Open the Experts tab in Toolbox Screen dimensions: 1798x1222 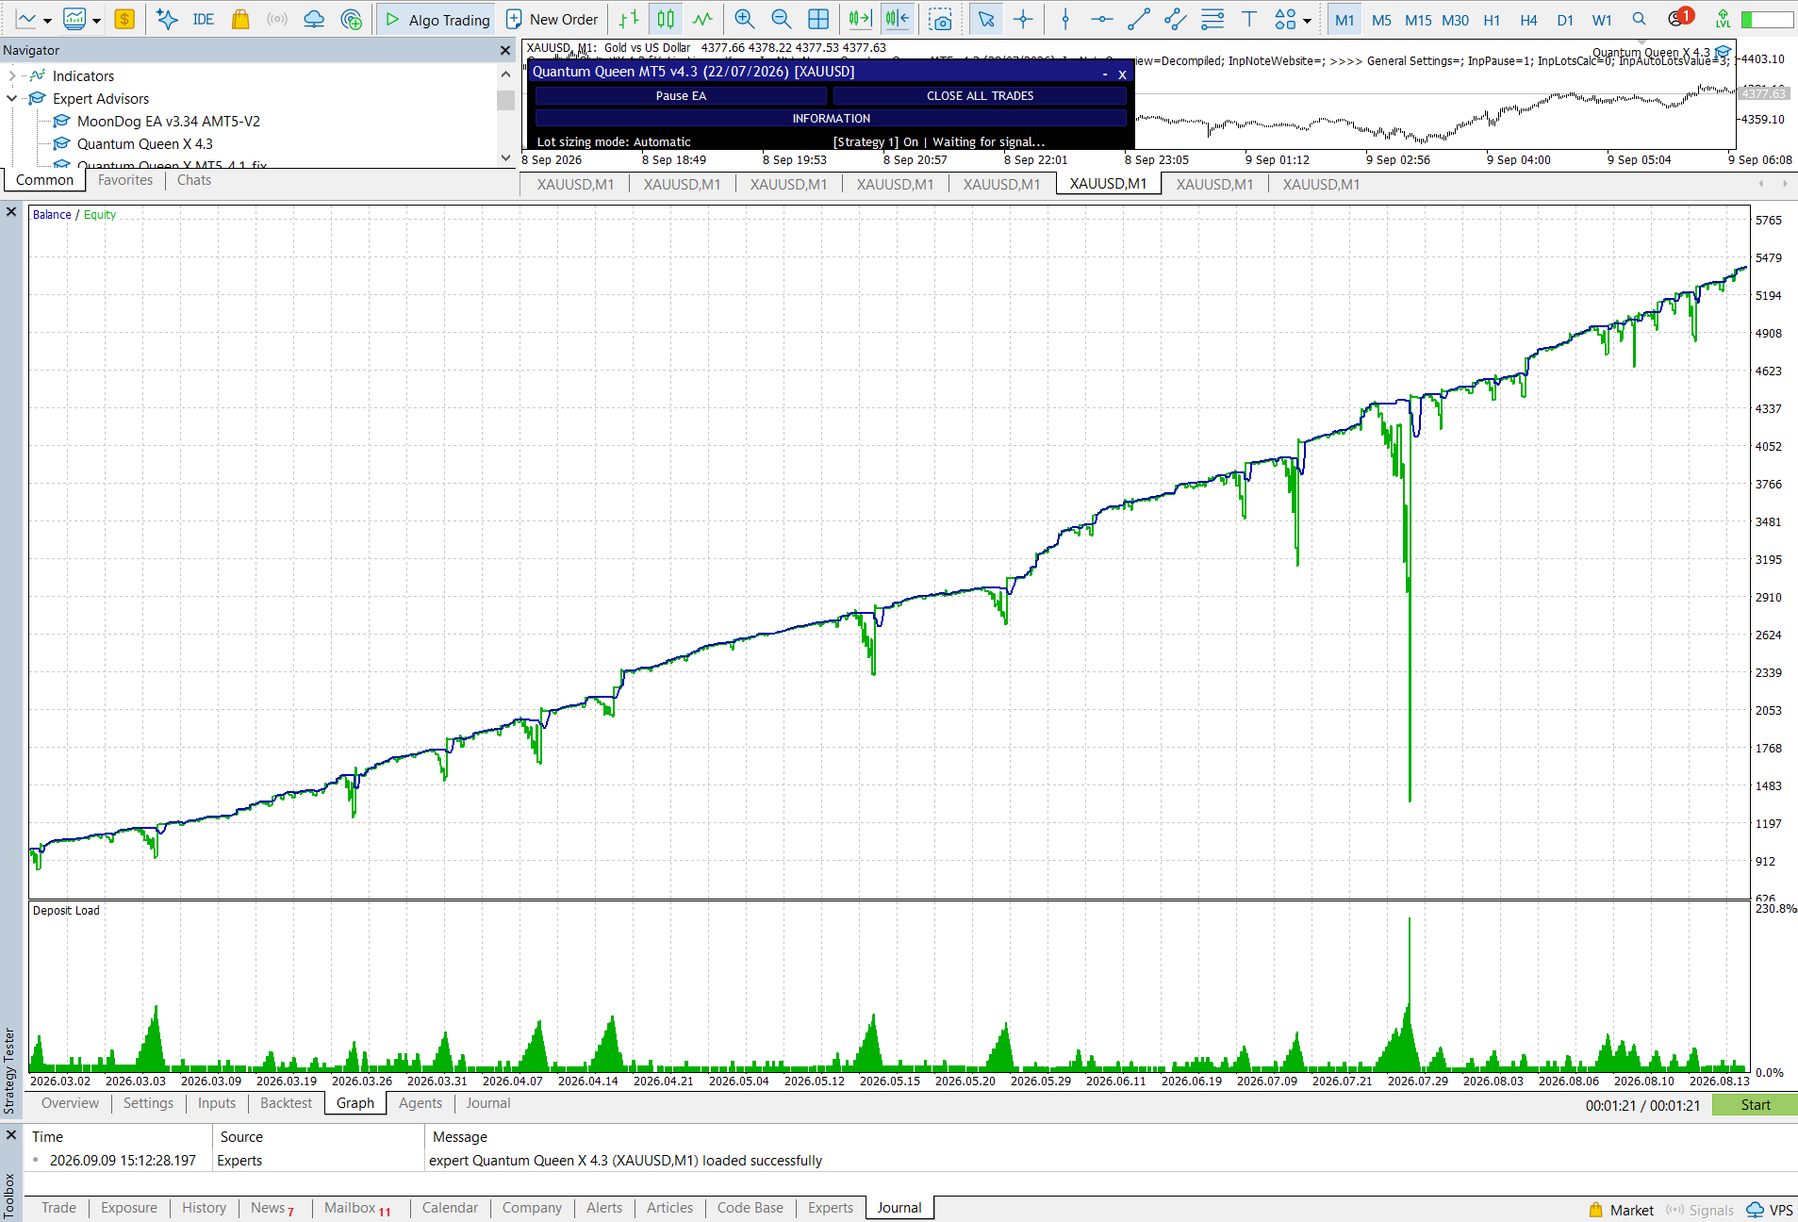(830, 1208)
